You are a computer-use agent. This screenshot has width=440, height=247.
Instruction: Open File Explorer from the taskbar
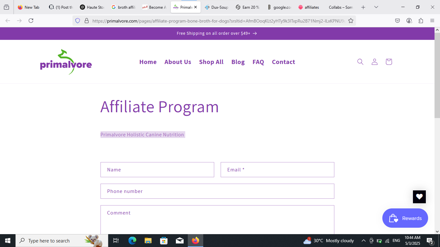148,241
